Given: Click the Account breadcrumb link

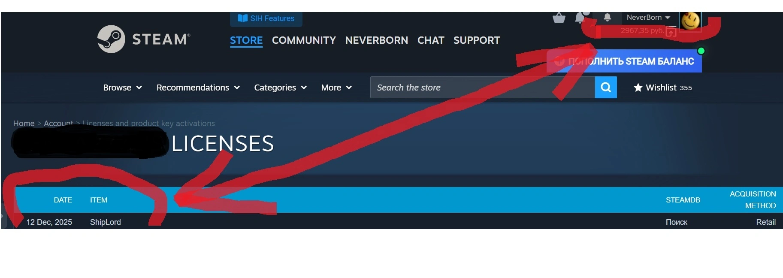Looking at the screenshot, I should (x=58, y=123).
